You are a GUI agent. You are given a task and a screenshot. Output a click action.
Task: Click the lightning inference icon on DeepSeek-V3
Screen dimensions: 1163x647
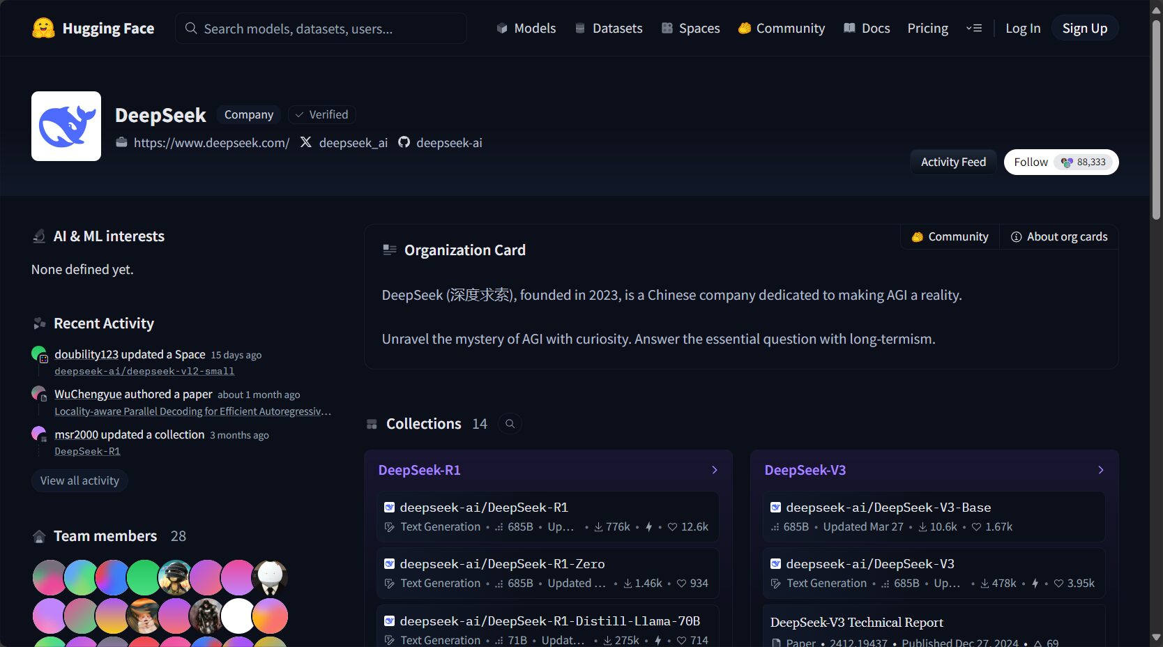pyautogui.click(x=1035, y=584)
